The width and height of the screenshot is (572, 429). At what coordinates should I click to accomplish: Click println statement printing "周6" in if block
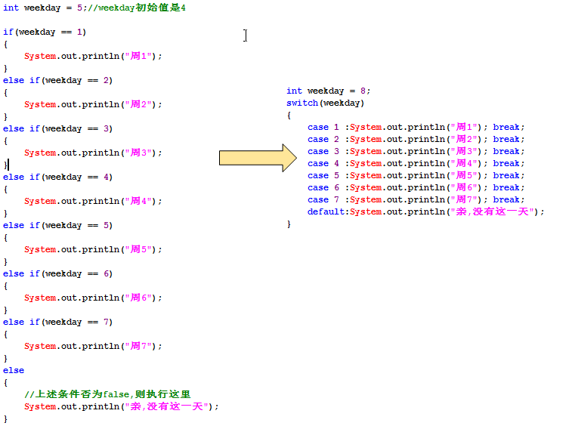coord(93,298)
